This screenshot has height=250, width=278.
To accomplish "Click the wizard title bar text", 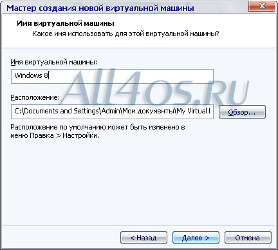I will (100, 8).
